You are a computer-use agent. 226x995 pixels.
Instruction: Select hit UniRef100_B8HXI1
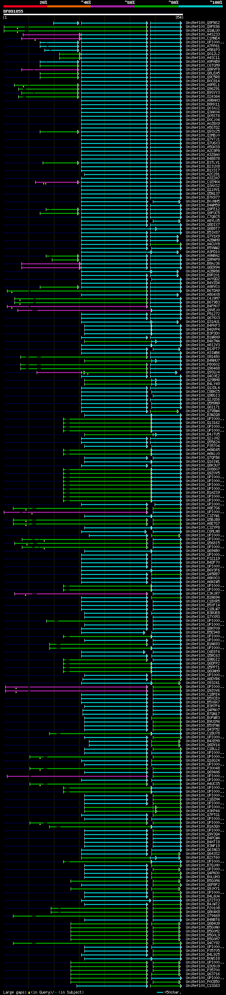point(202,104)
